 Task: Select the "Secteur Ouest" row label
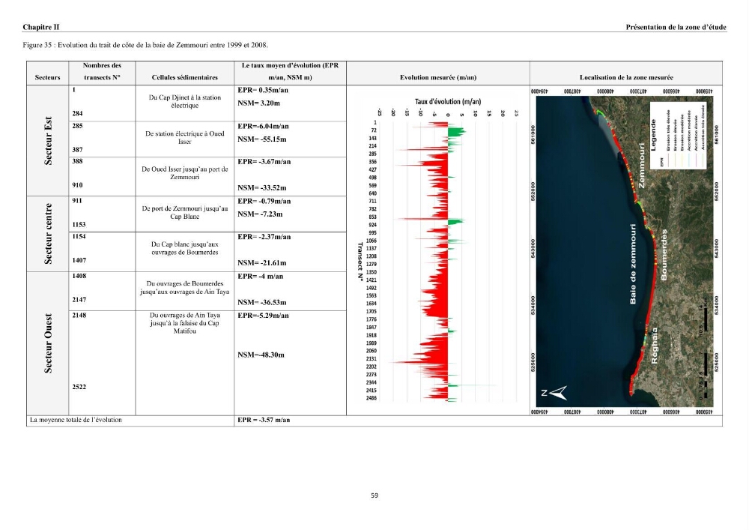click(48, 343)
